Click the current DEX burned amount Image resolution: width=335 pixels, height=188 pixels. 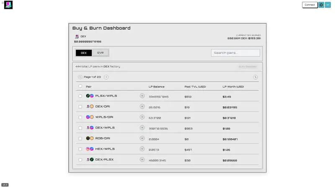click(244, 38)
